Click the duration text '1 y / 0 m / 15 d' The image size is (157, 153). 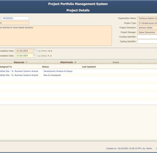coord(45,51)
